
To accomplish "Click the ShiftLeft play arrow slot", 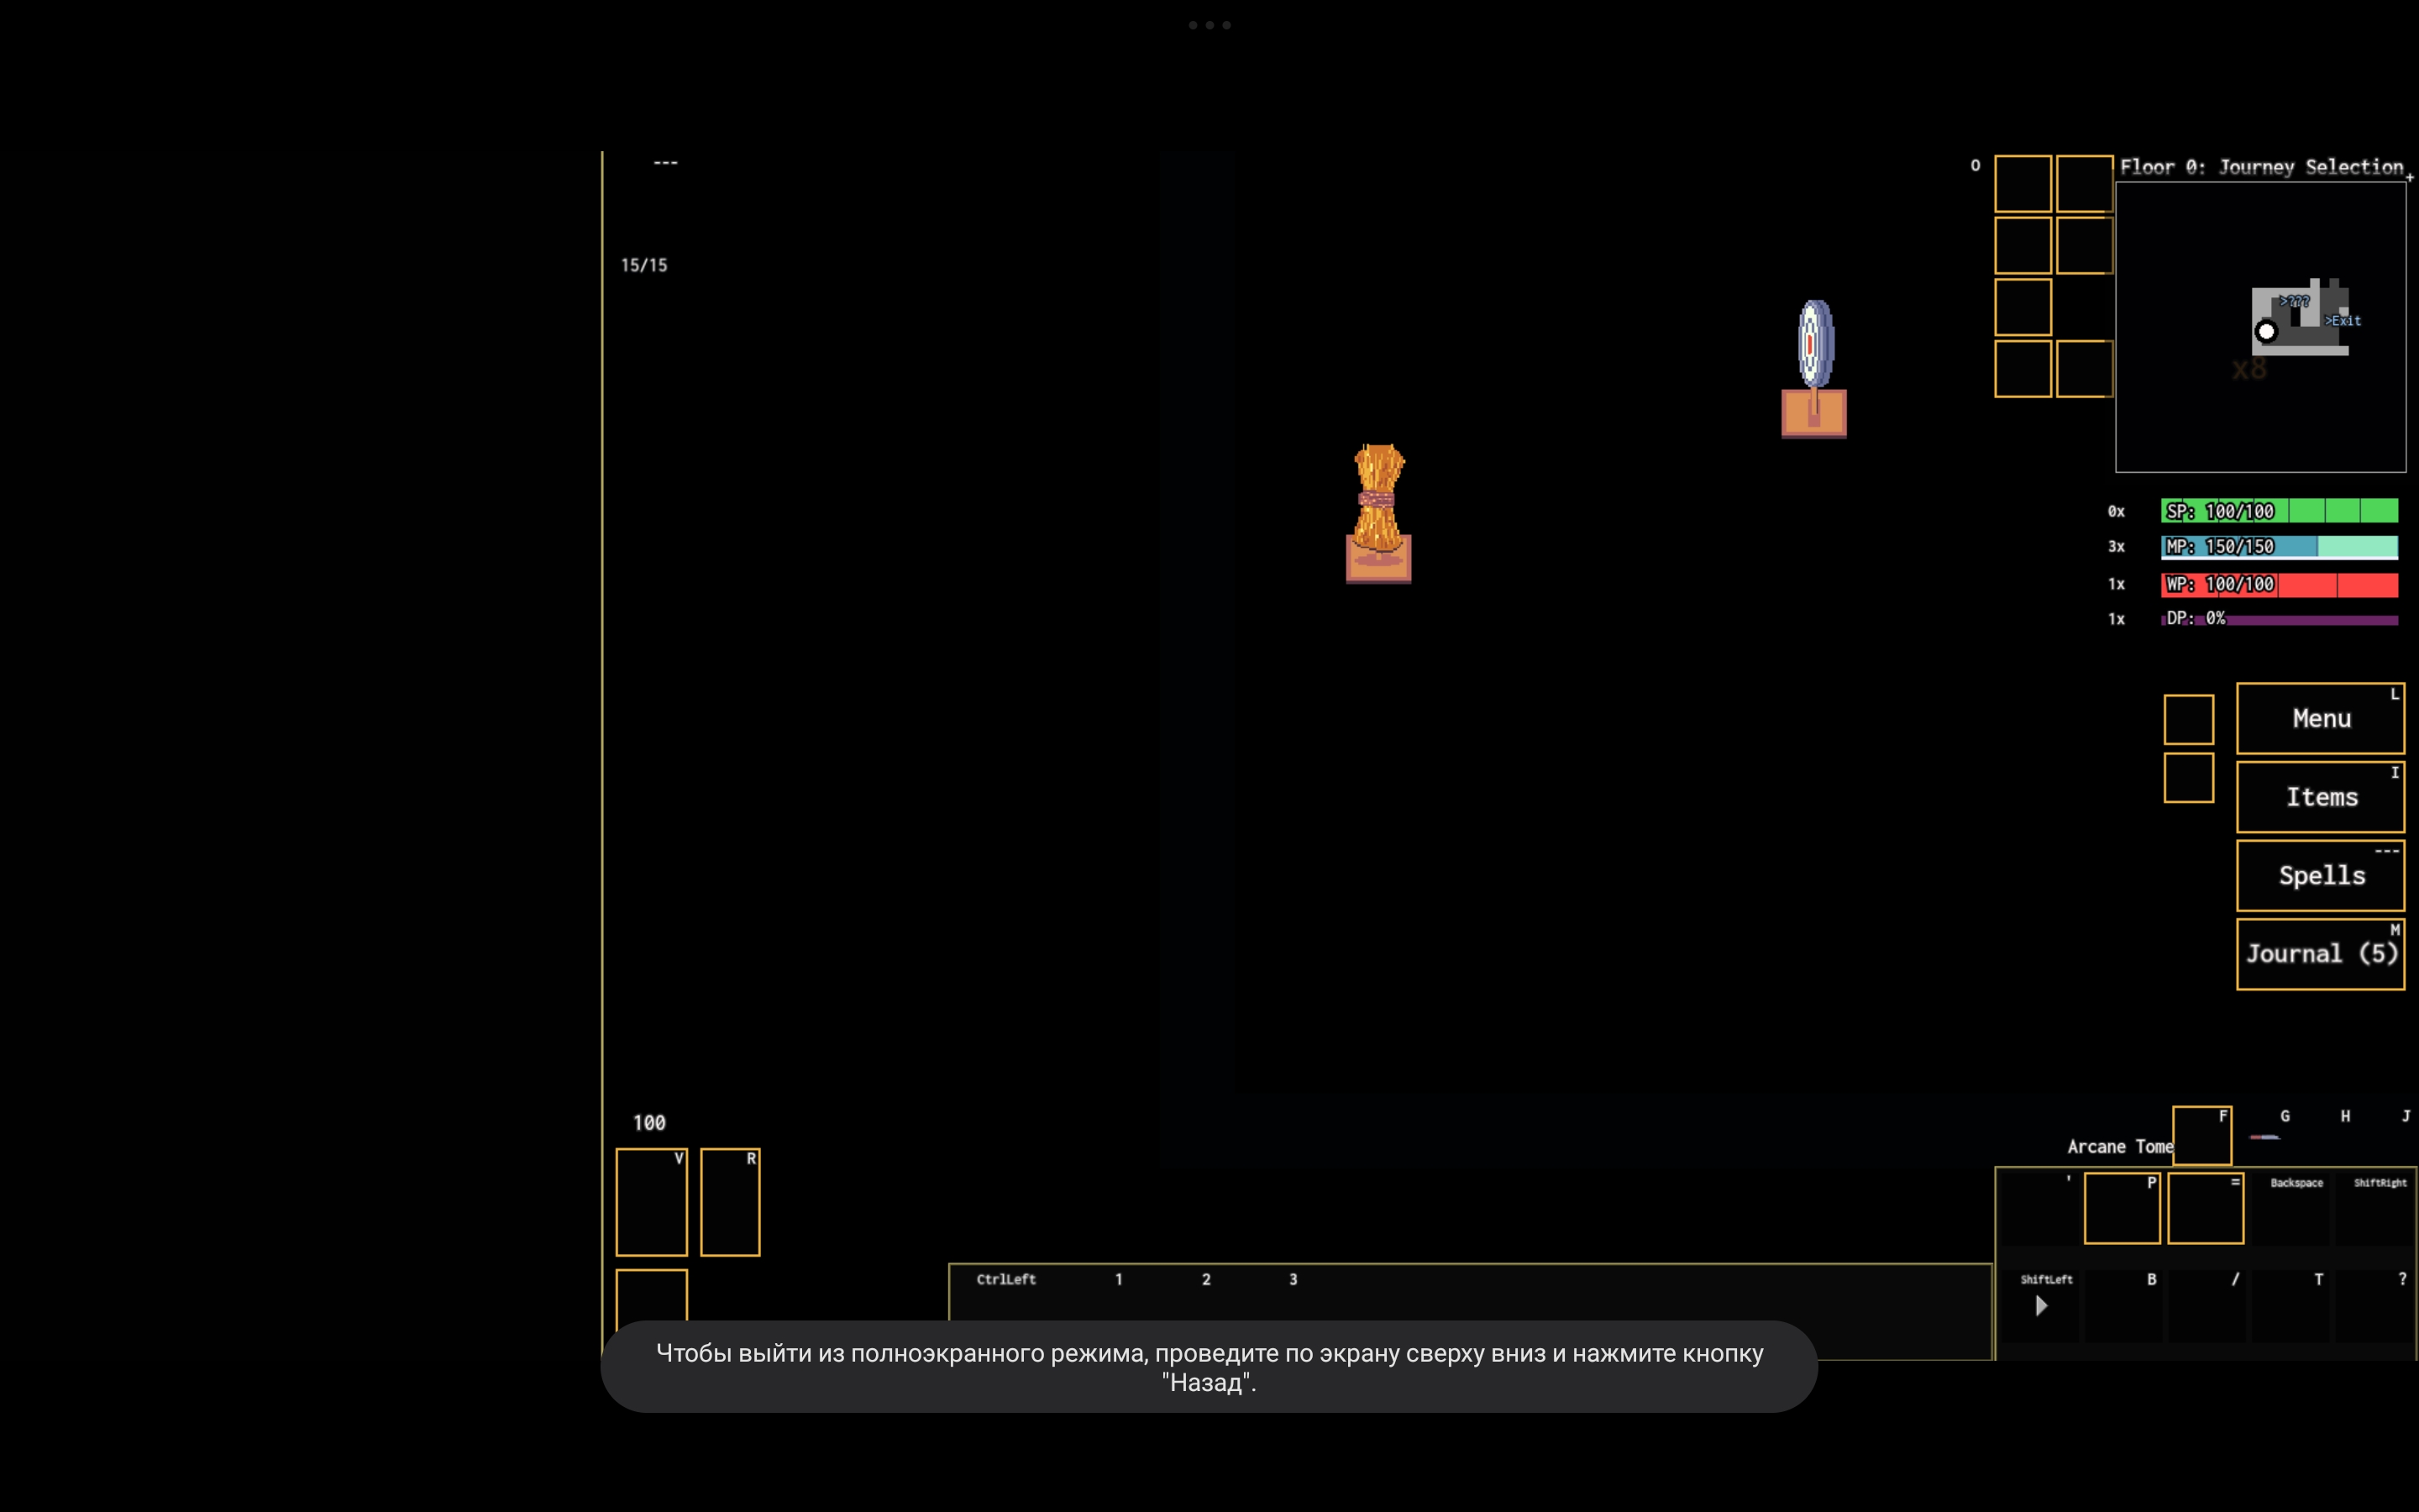I will 2041,1305.
